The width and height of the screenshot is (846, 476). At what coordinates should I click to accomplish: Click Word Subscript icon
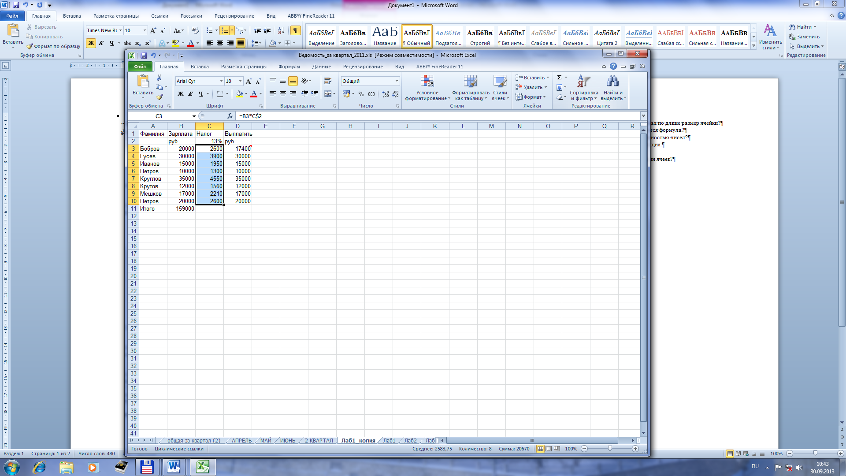click(x=137, y=43)
